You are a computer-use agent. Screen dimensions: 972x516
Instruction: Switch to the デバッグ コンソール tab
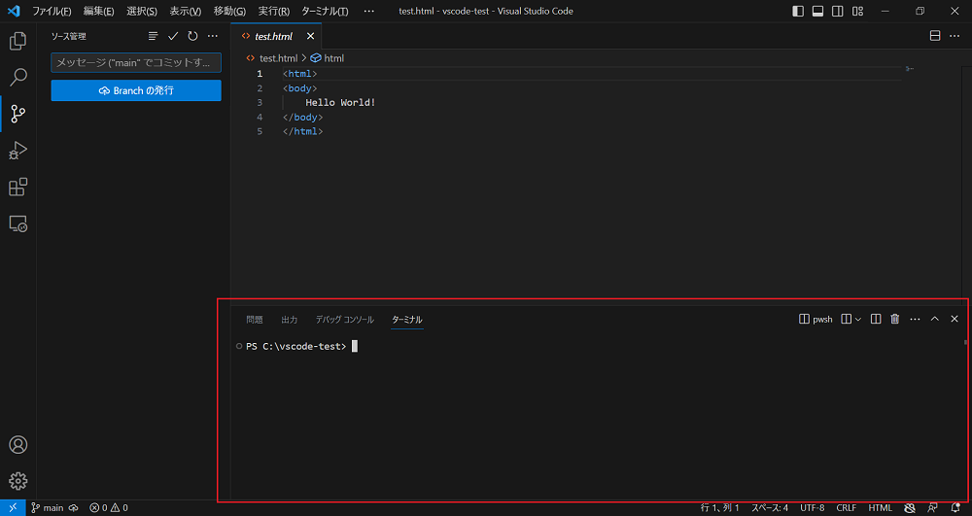(x=344, y=320)
